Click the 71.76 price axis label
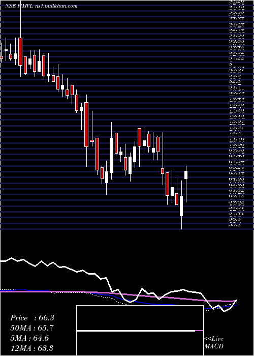The image size is (254, 356). tap(237, 138)
